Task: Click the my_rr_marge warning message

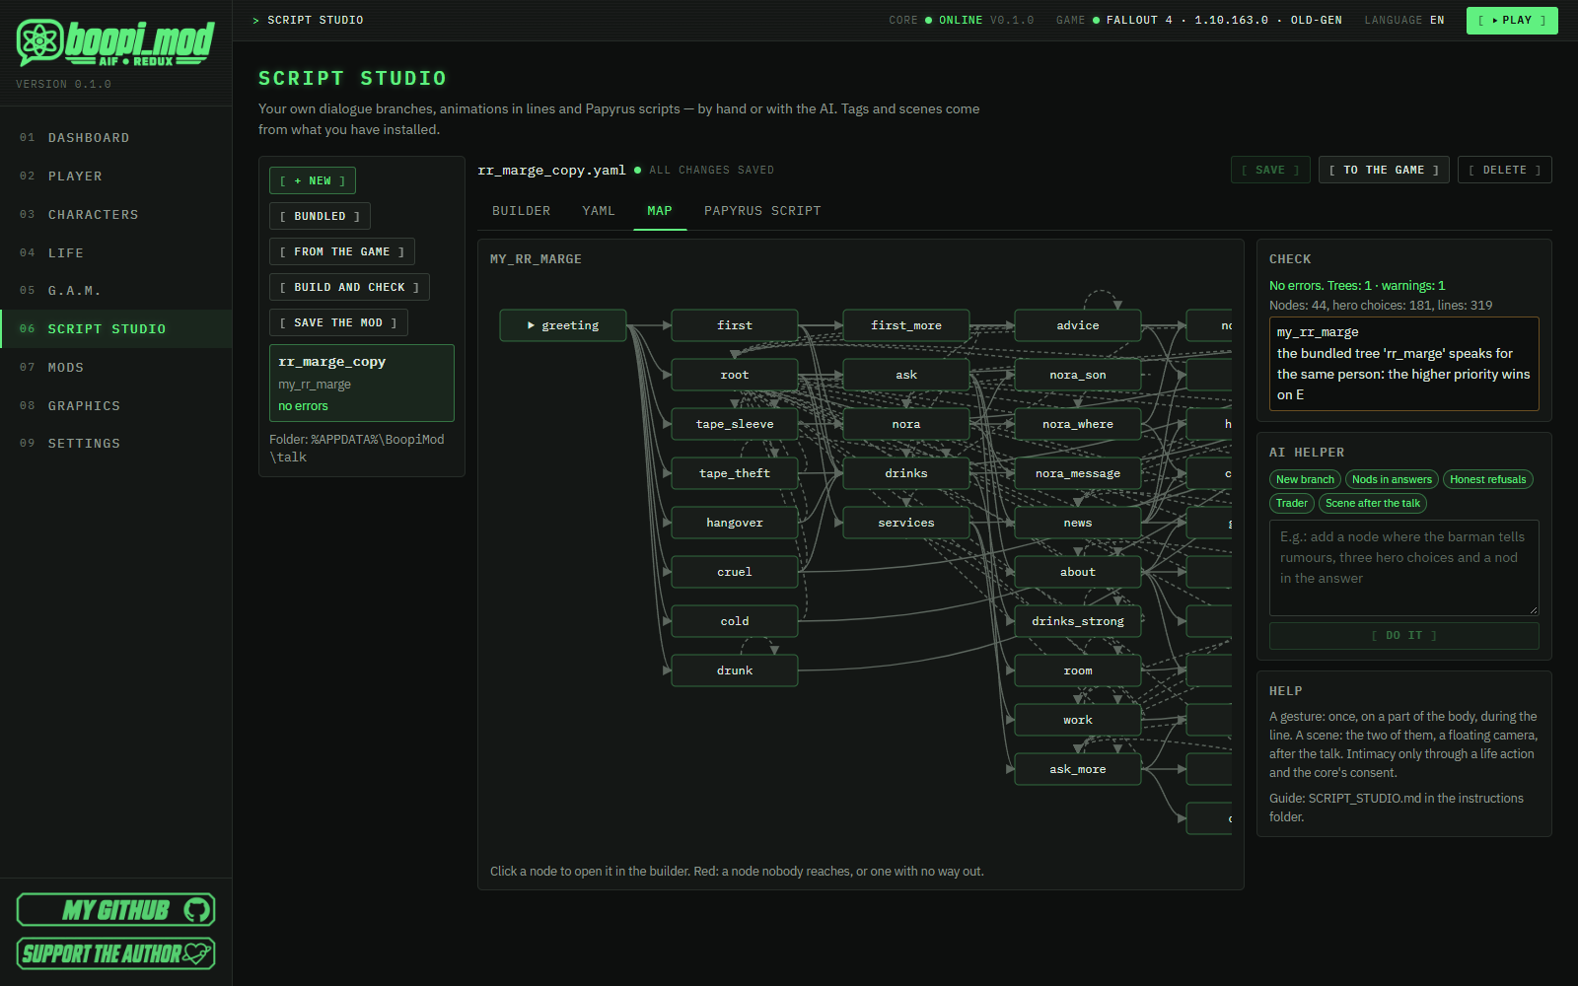Action: pyautogui.click(x=1404, y=364)
